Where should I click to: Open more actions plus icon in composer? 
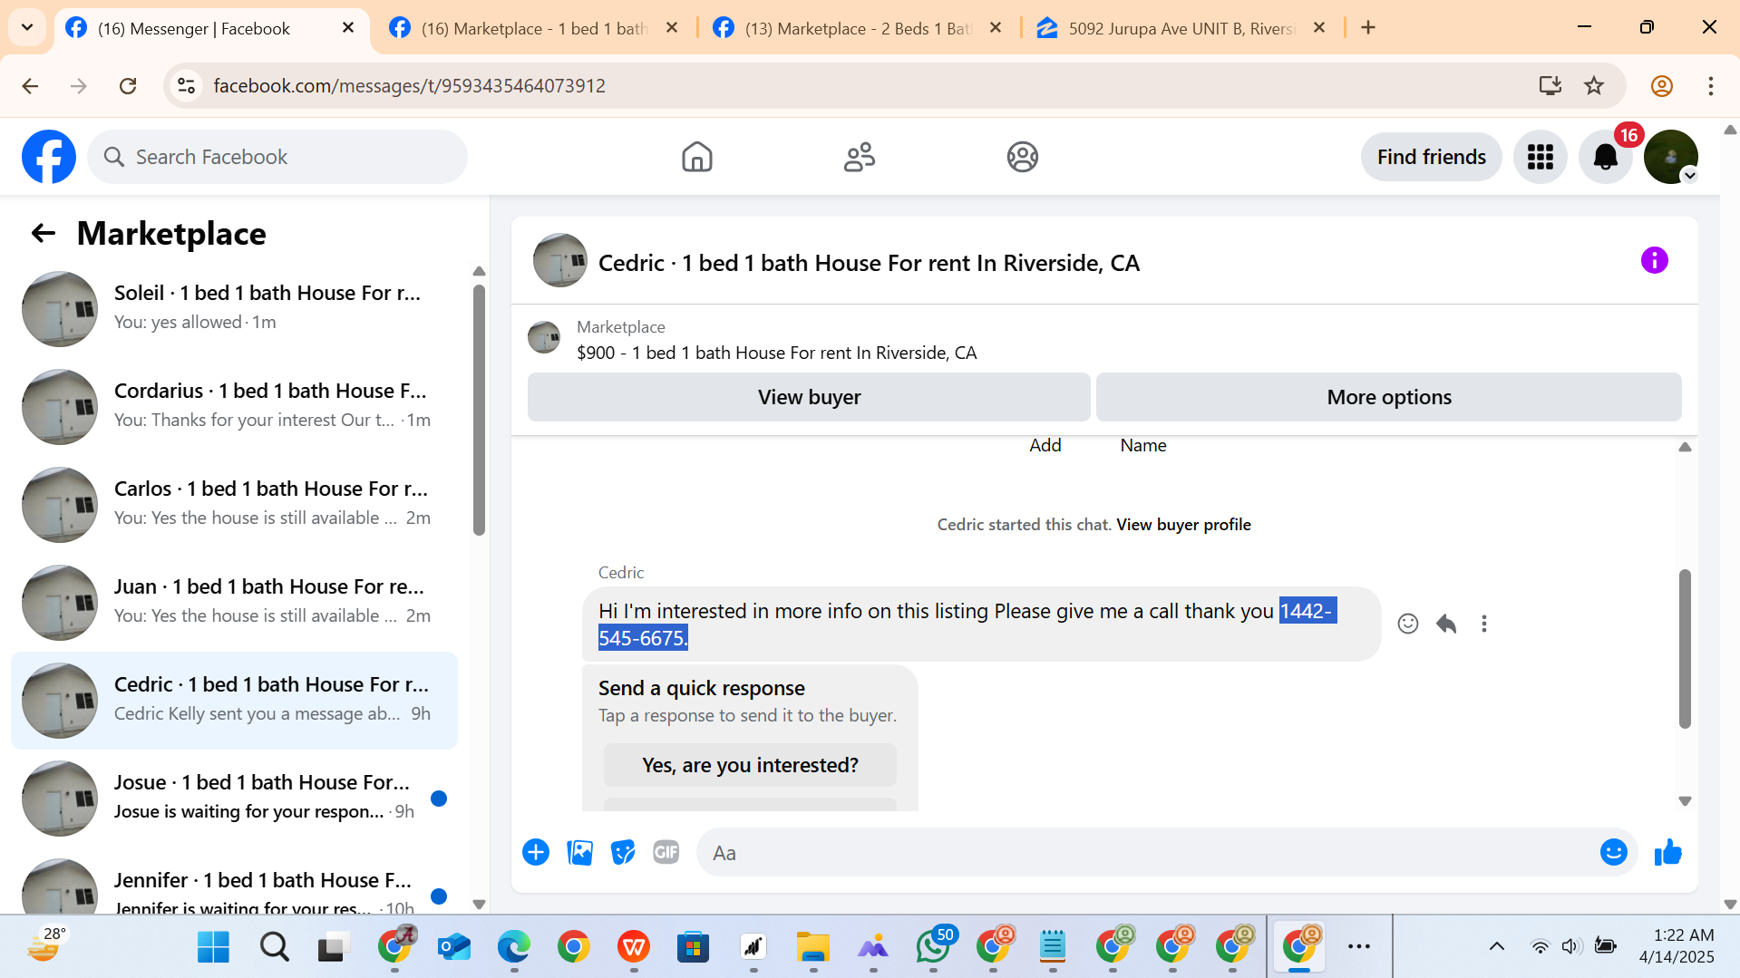536,853
